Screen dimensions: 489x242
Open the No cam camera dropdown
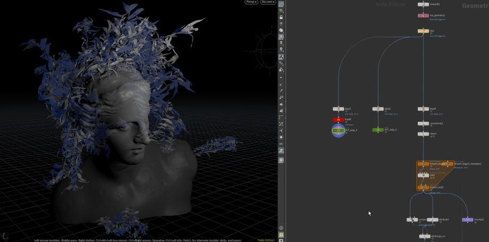(x=267, y=3)
